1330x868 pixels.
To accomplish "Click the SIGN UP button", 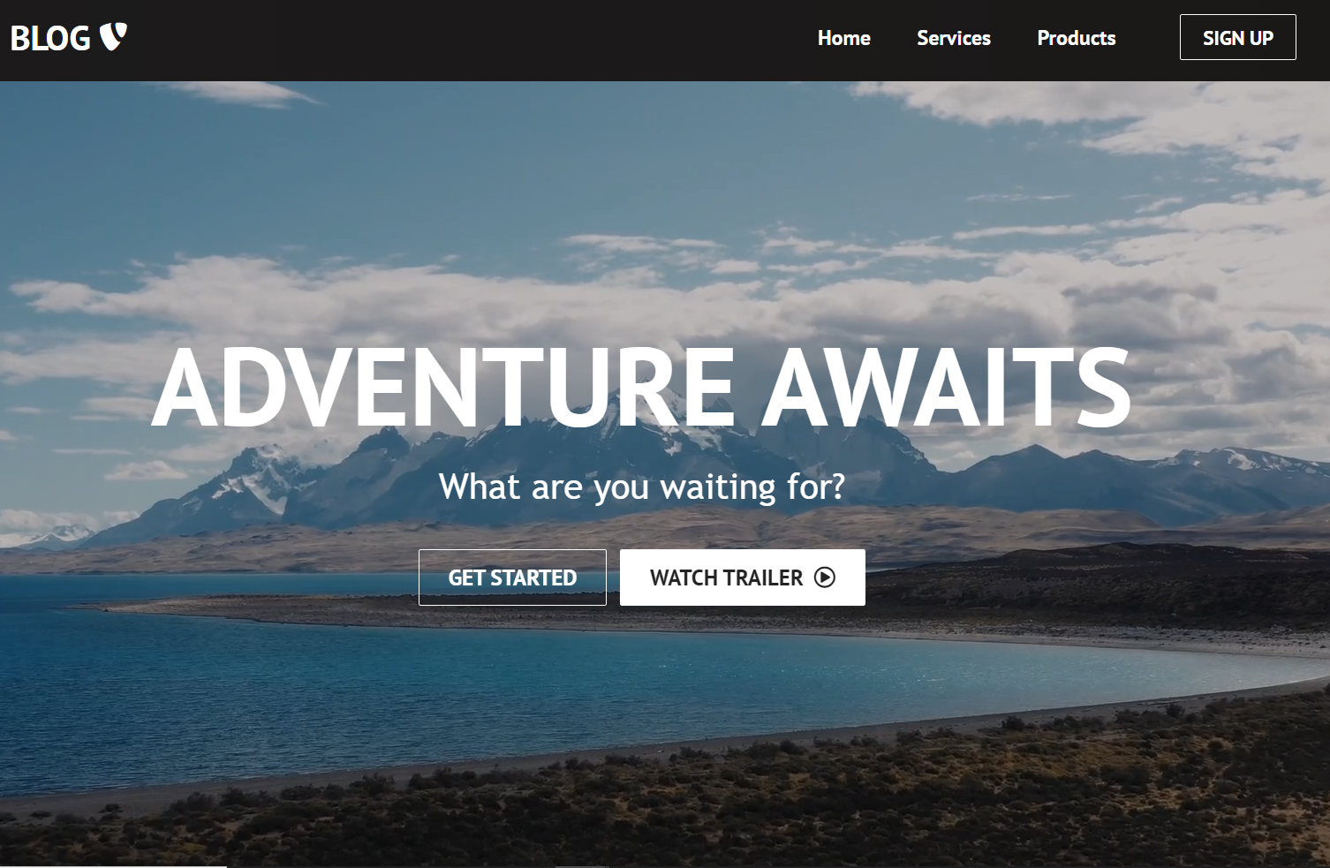I will click(x=1237, y=37).
